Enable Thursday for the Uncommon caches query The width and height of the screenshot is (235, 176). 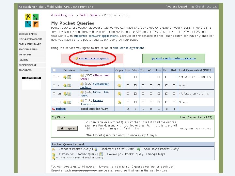click(159, 85)
